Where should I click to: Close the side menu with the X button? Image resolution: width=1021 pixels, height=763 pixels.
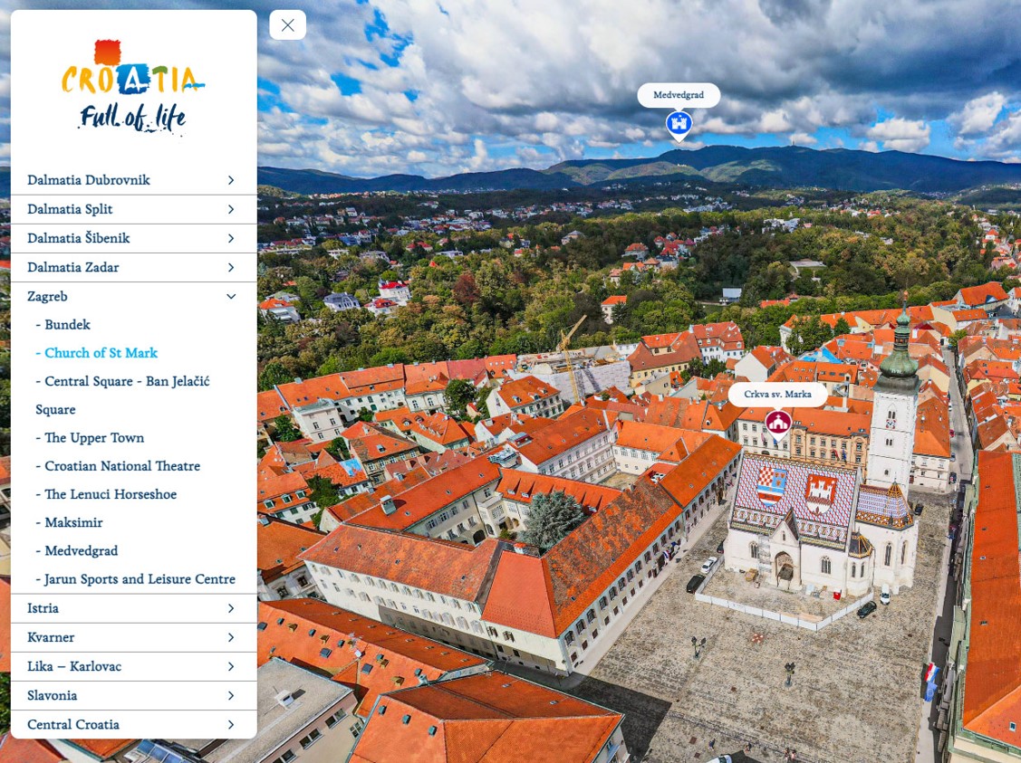[x=288, y=25]
